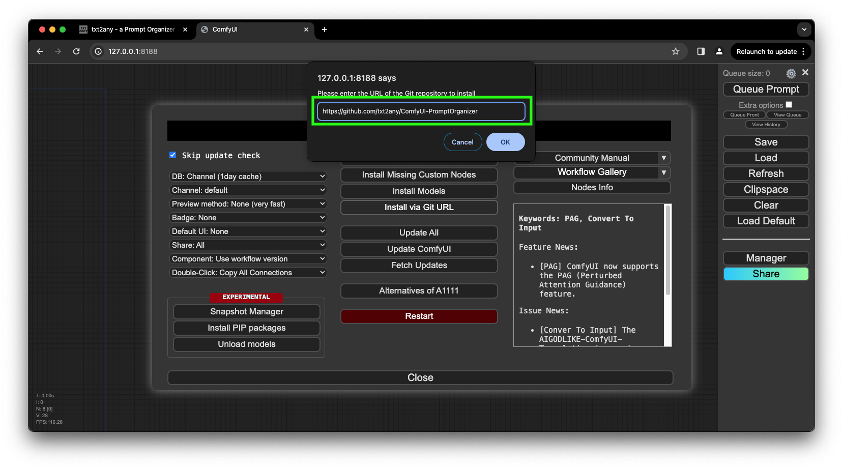Enable the Extra options checkbox
This screenshot has width=843, height=469.
[789, 105]
